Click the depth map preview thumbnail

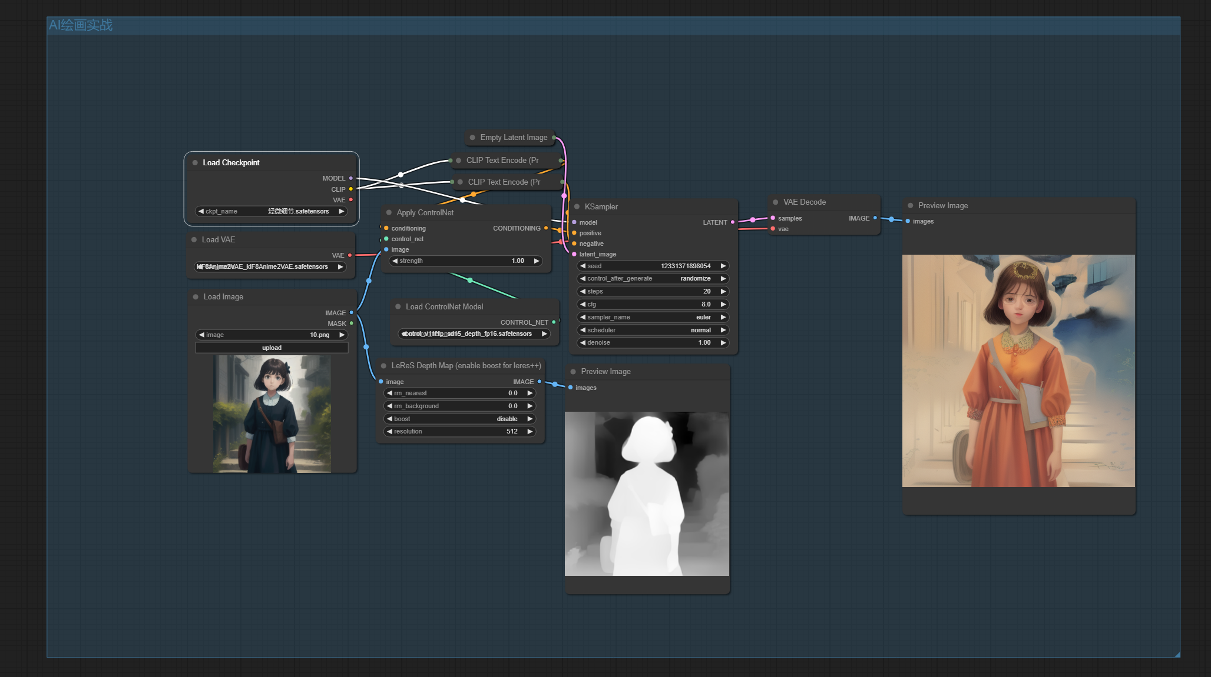click(647, 493)
